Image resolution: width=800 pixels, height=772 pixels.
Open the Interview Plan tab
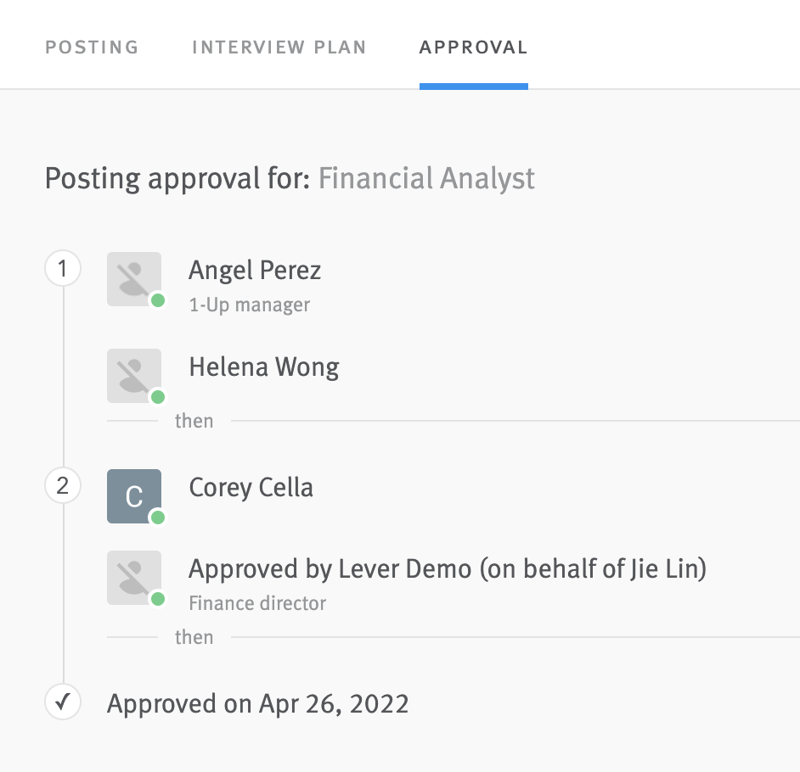coord(279,48)
